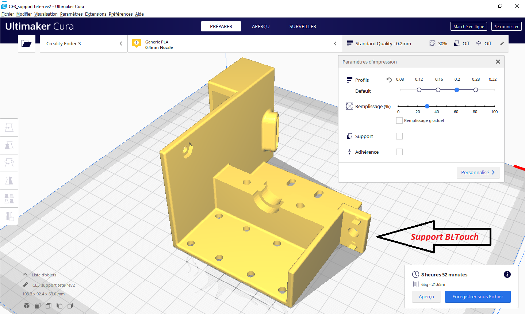Reset the profile with the undo arrow
This screenshot has height=314, width=525.
tap(389, 80)
